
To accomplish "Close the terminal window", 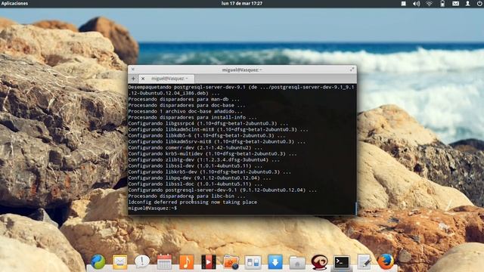I will point(133,70).
